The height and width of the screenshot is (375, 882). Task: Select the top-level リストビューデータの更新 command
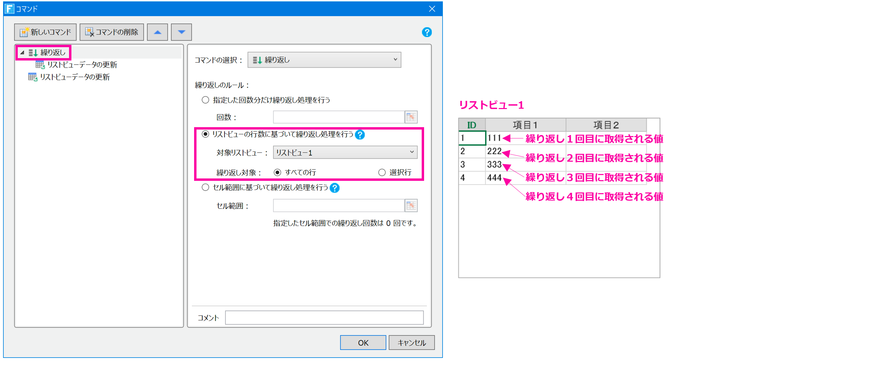coord(69,77)
